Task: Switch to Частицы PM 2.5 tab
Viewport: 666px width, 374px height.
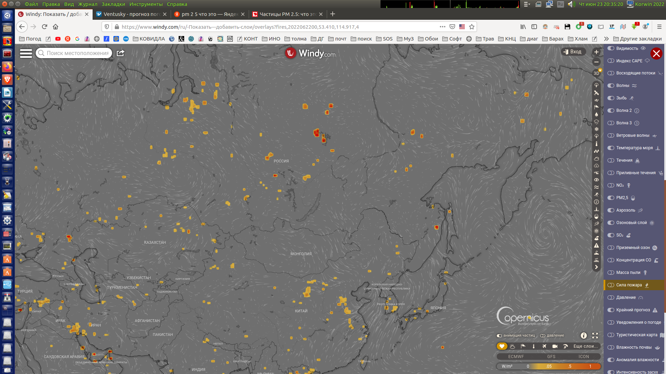Action: click(288, 14)
